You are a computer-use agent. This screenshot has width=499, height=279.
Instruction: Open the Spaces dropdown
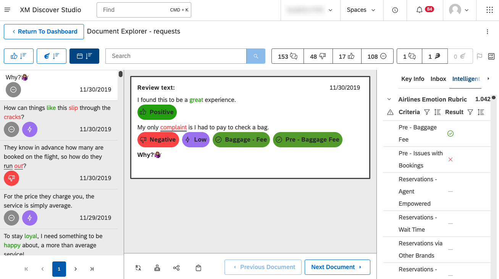click(x=361, y=10)
